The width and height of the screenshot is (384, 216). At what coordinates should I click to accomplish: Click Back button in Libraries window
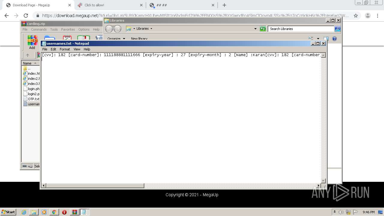(109, 29)
